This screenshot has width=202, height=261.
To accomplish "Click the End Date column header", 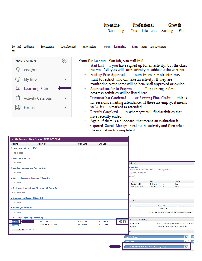I will click(103, 144).
